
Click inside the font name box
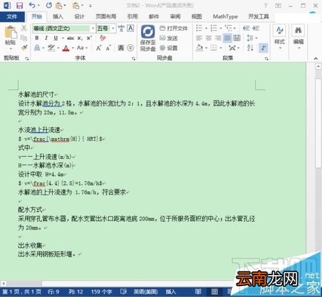[x=61, y=28]
